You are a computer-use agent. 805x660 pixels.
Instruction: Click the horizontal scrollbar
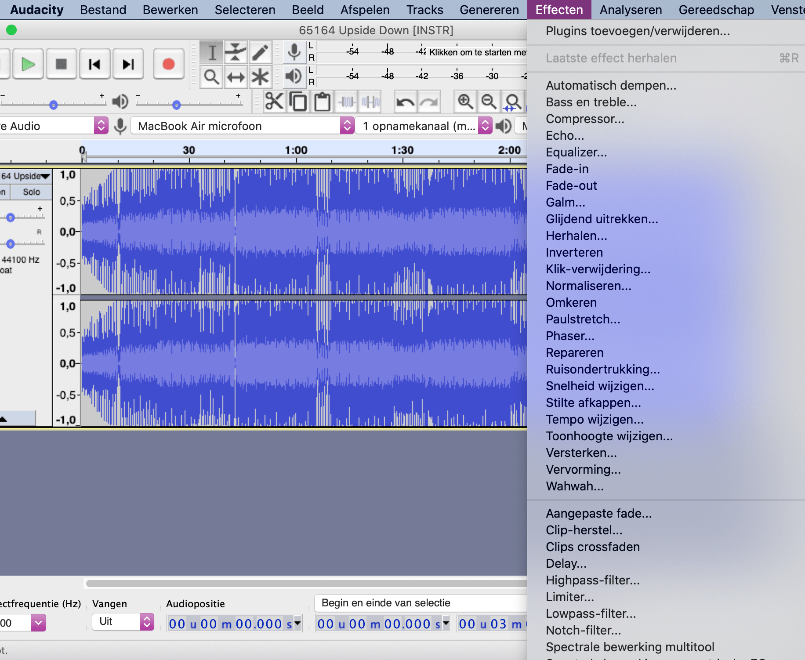coord(307,583)
